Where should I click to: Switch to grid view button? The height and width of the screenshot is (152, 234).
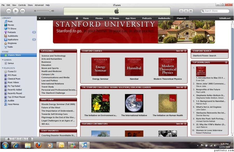point(186,11)
